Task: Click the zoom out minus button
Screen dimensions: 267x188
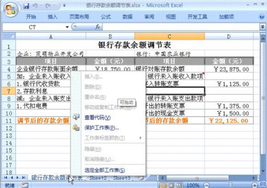Action: 206,186
